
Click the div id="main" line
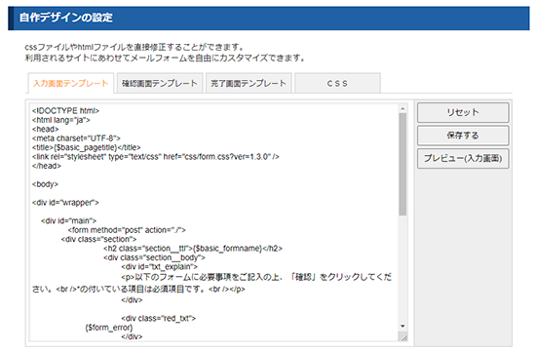[69, 220]
